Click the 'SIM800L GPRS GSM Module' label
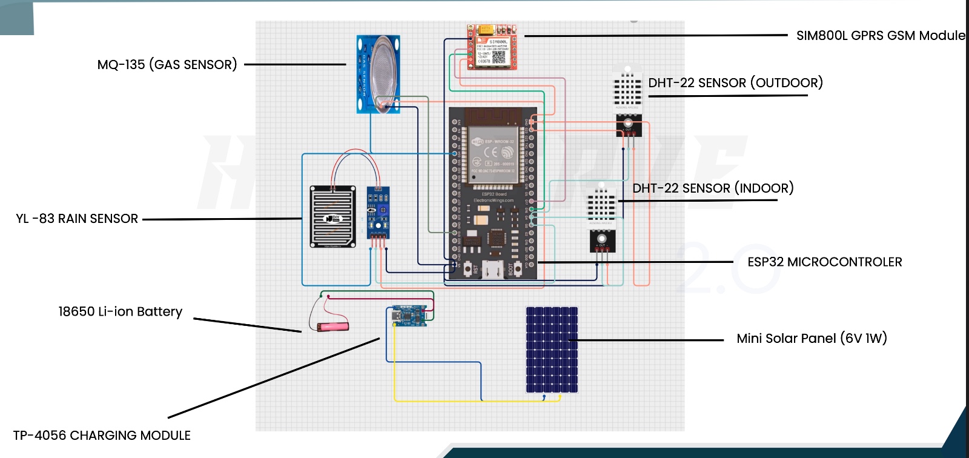Image resolution: width=969 pixels, height=458 pixels. tap(881, 36)
